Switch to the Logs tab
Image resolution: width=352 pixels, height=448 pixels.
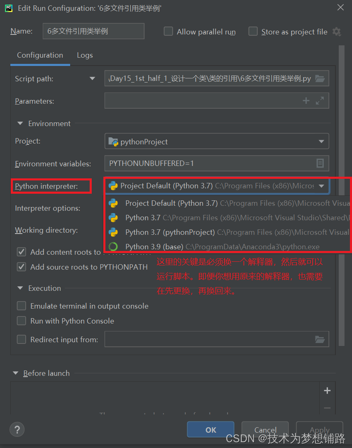pyautogui.click(x=85, y=55)
